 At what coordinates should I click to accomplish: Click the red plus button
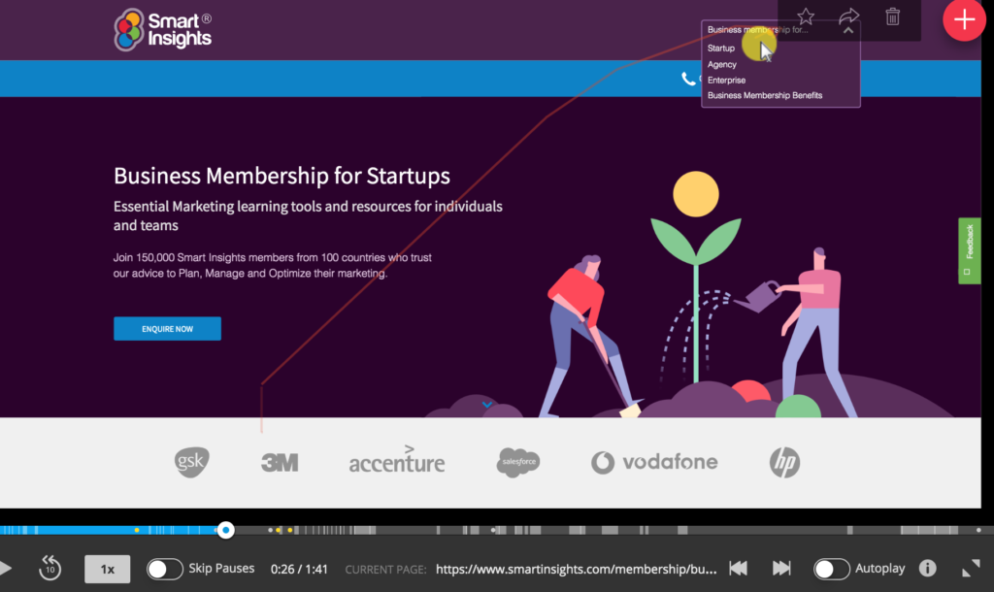pyautogui.click(x=964, y=19)
